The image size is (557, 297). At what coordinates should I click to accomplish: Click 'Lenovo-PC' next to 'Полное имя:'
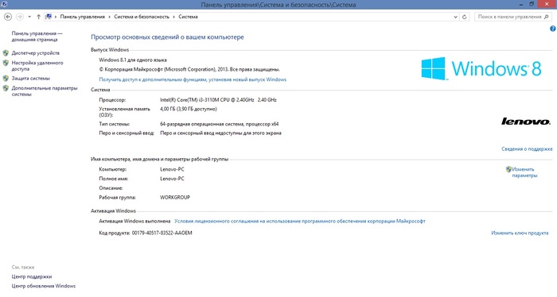click(x=172, y=179)
